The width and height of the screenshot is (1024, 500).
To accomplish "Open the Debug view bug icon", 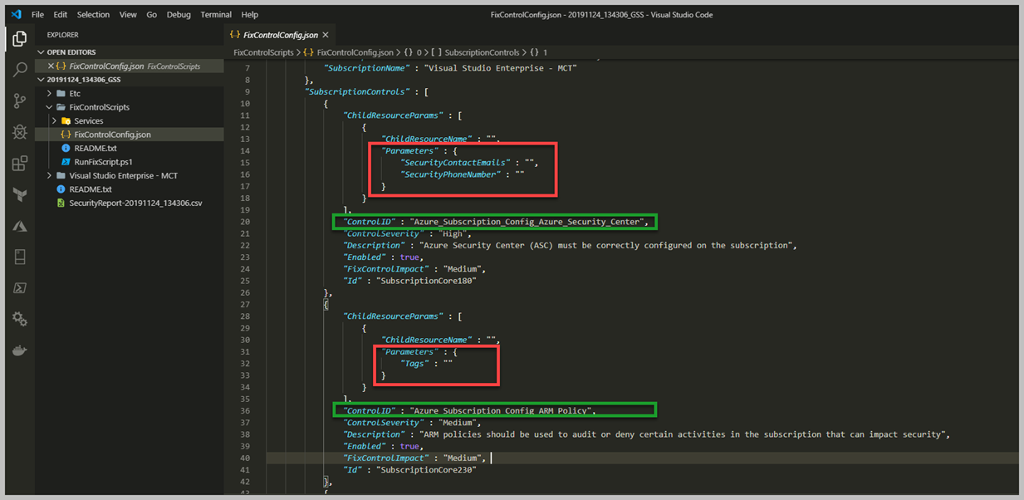I will pyautogui.click(x=20, y=132).
